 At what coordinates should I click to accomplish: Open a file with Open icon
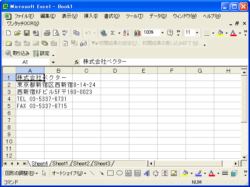[18, 33]
